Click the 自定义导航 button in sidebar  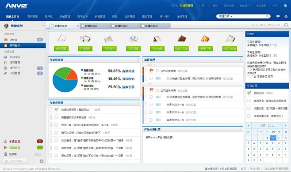15,161
